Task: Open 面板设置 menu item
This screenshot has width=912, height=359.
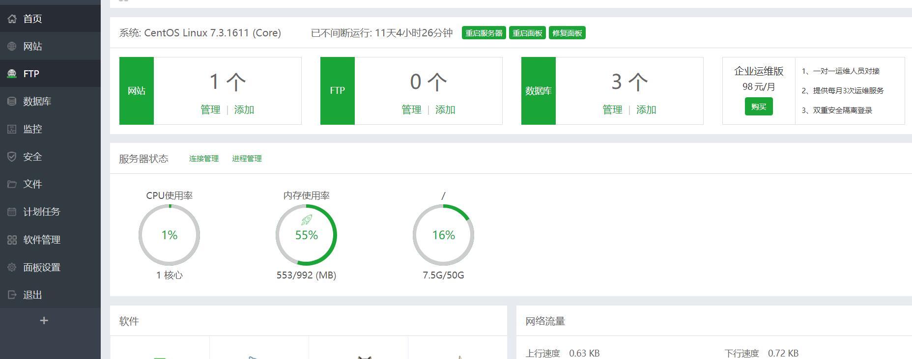Action: click(x=50, y=267)
